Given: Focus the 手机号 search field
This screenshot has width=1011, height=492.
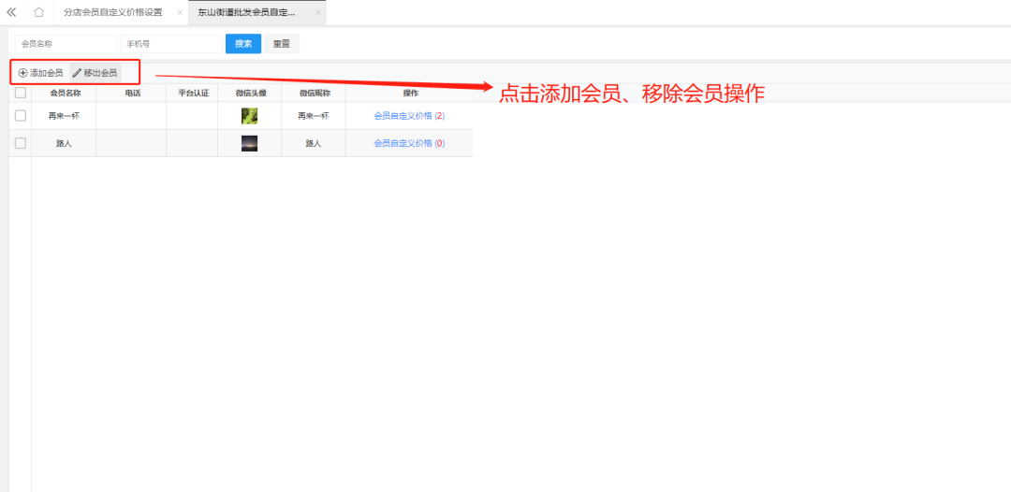Looking at the screenshot, I should (170, 44).
